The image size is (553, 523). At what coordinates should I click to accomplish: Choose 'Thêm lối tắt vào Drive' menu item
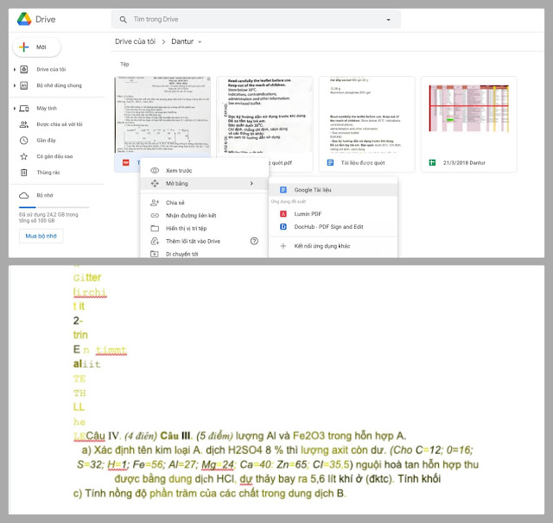(x=204, y=242)
